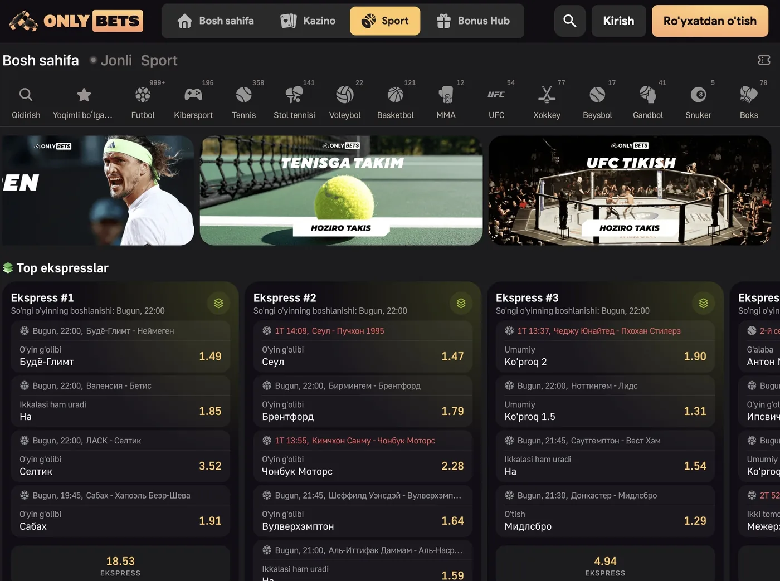Viewport: 780px width, 581px height.
Task: Add Ekspress #2 to the bet slip
Action: pyautogui.click(x=461, y=303)
